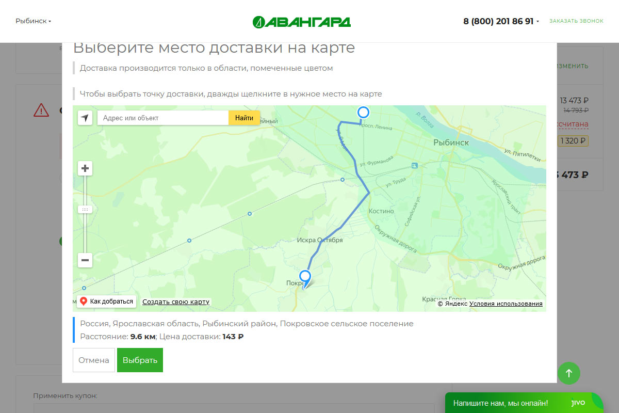Expand the phone number dropdown arrow

[537, 22]
